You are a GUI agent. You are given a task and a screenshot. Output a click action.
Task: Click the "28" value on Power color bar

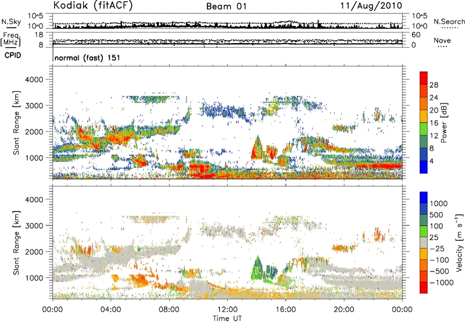tap(434, 85)
